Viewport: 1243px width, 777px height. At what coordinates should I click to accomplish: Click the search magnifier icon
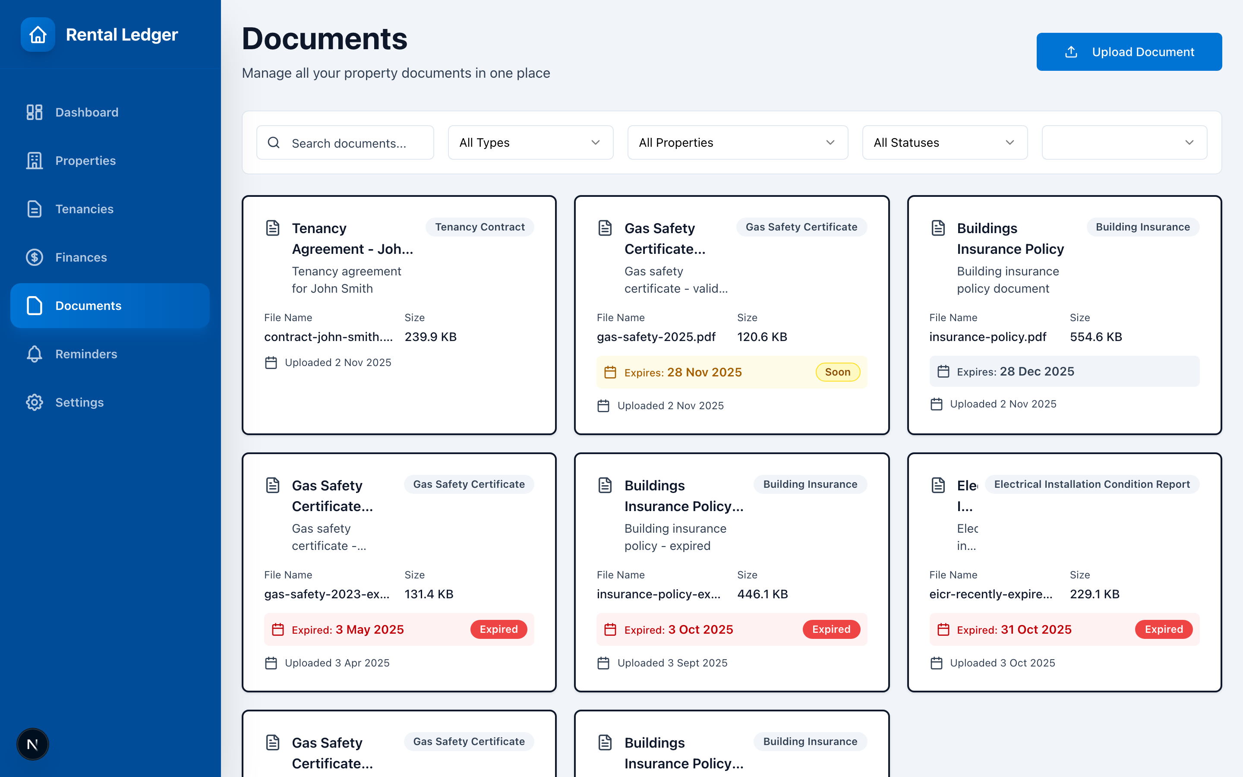point(273,142)
